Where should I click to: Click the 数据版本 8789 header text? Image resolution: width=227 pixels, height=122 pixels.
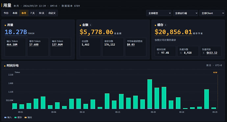(71, 6)
